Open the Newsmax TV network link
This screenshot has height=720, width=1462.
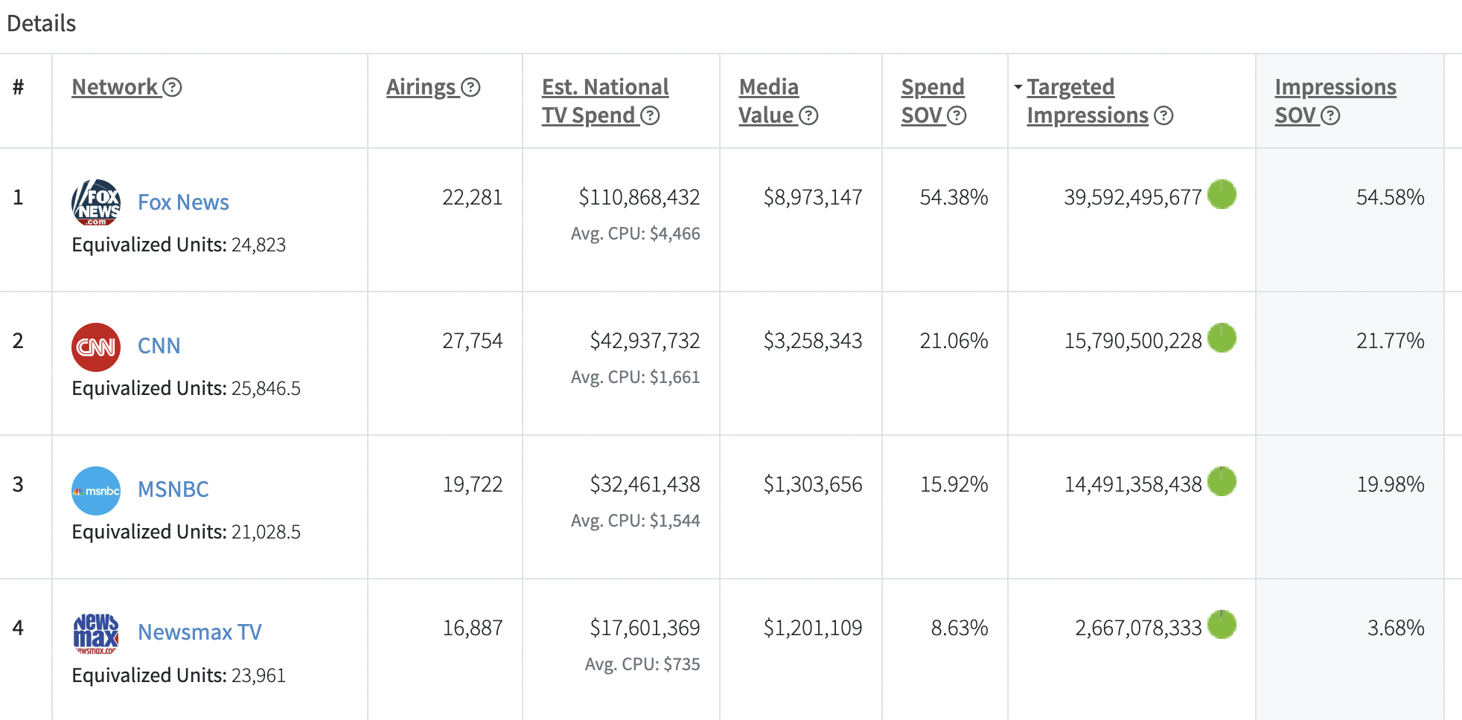click(x=199, y=632)
